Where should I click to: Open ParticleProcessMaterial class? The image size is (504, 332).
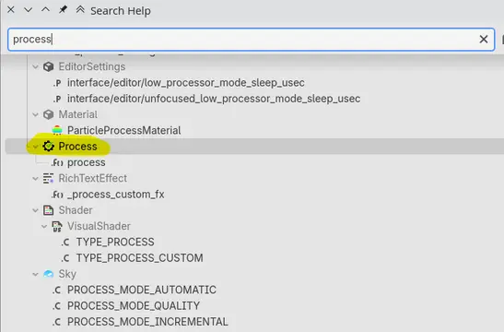[x=123, y=130]
